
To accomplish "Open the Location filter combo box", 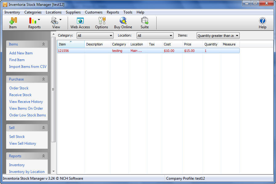I will click(155, 36).
